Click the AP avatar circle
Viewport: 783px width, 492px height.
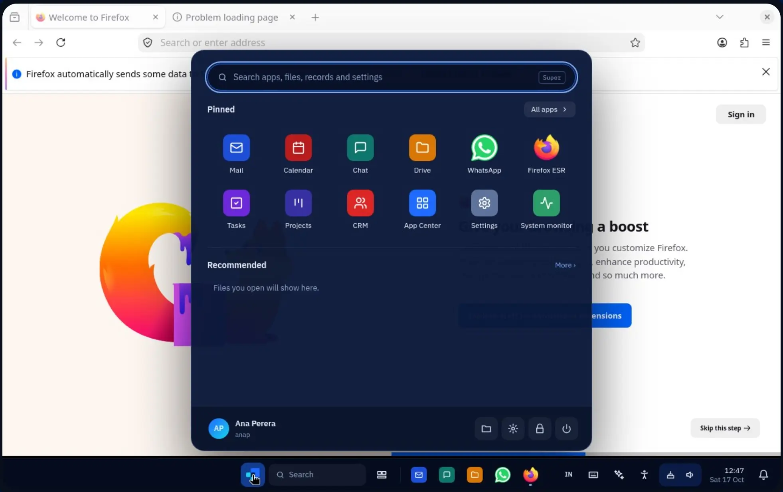(x=219, y=429)
